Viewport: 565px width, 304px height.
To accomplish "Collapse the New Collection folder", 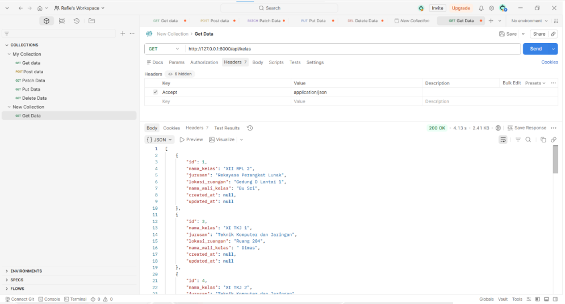I will (x=9, y=107).
